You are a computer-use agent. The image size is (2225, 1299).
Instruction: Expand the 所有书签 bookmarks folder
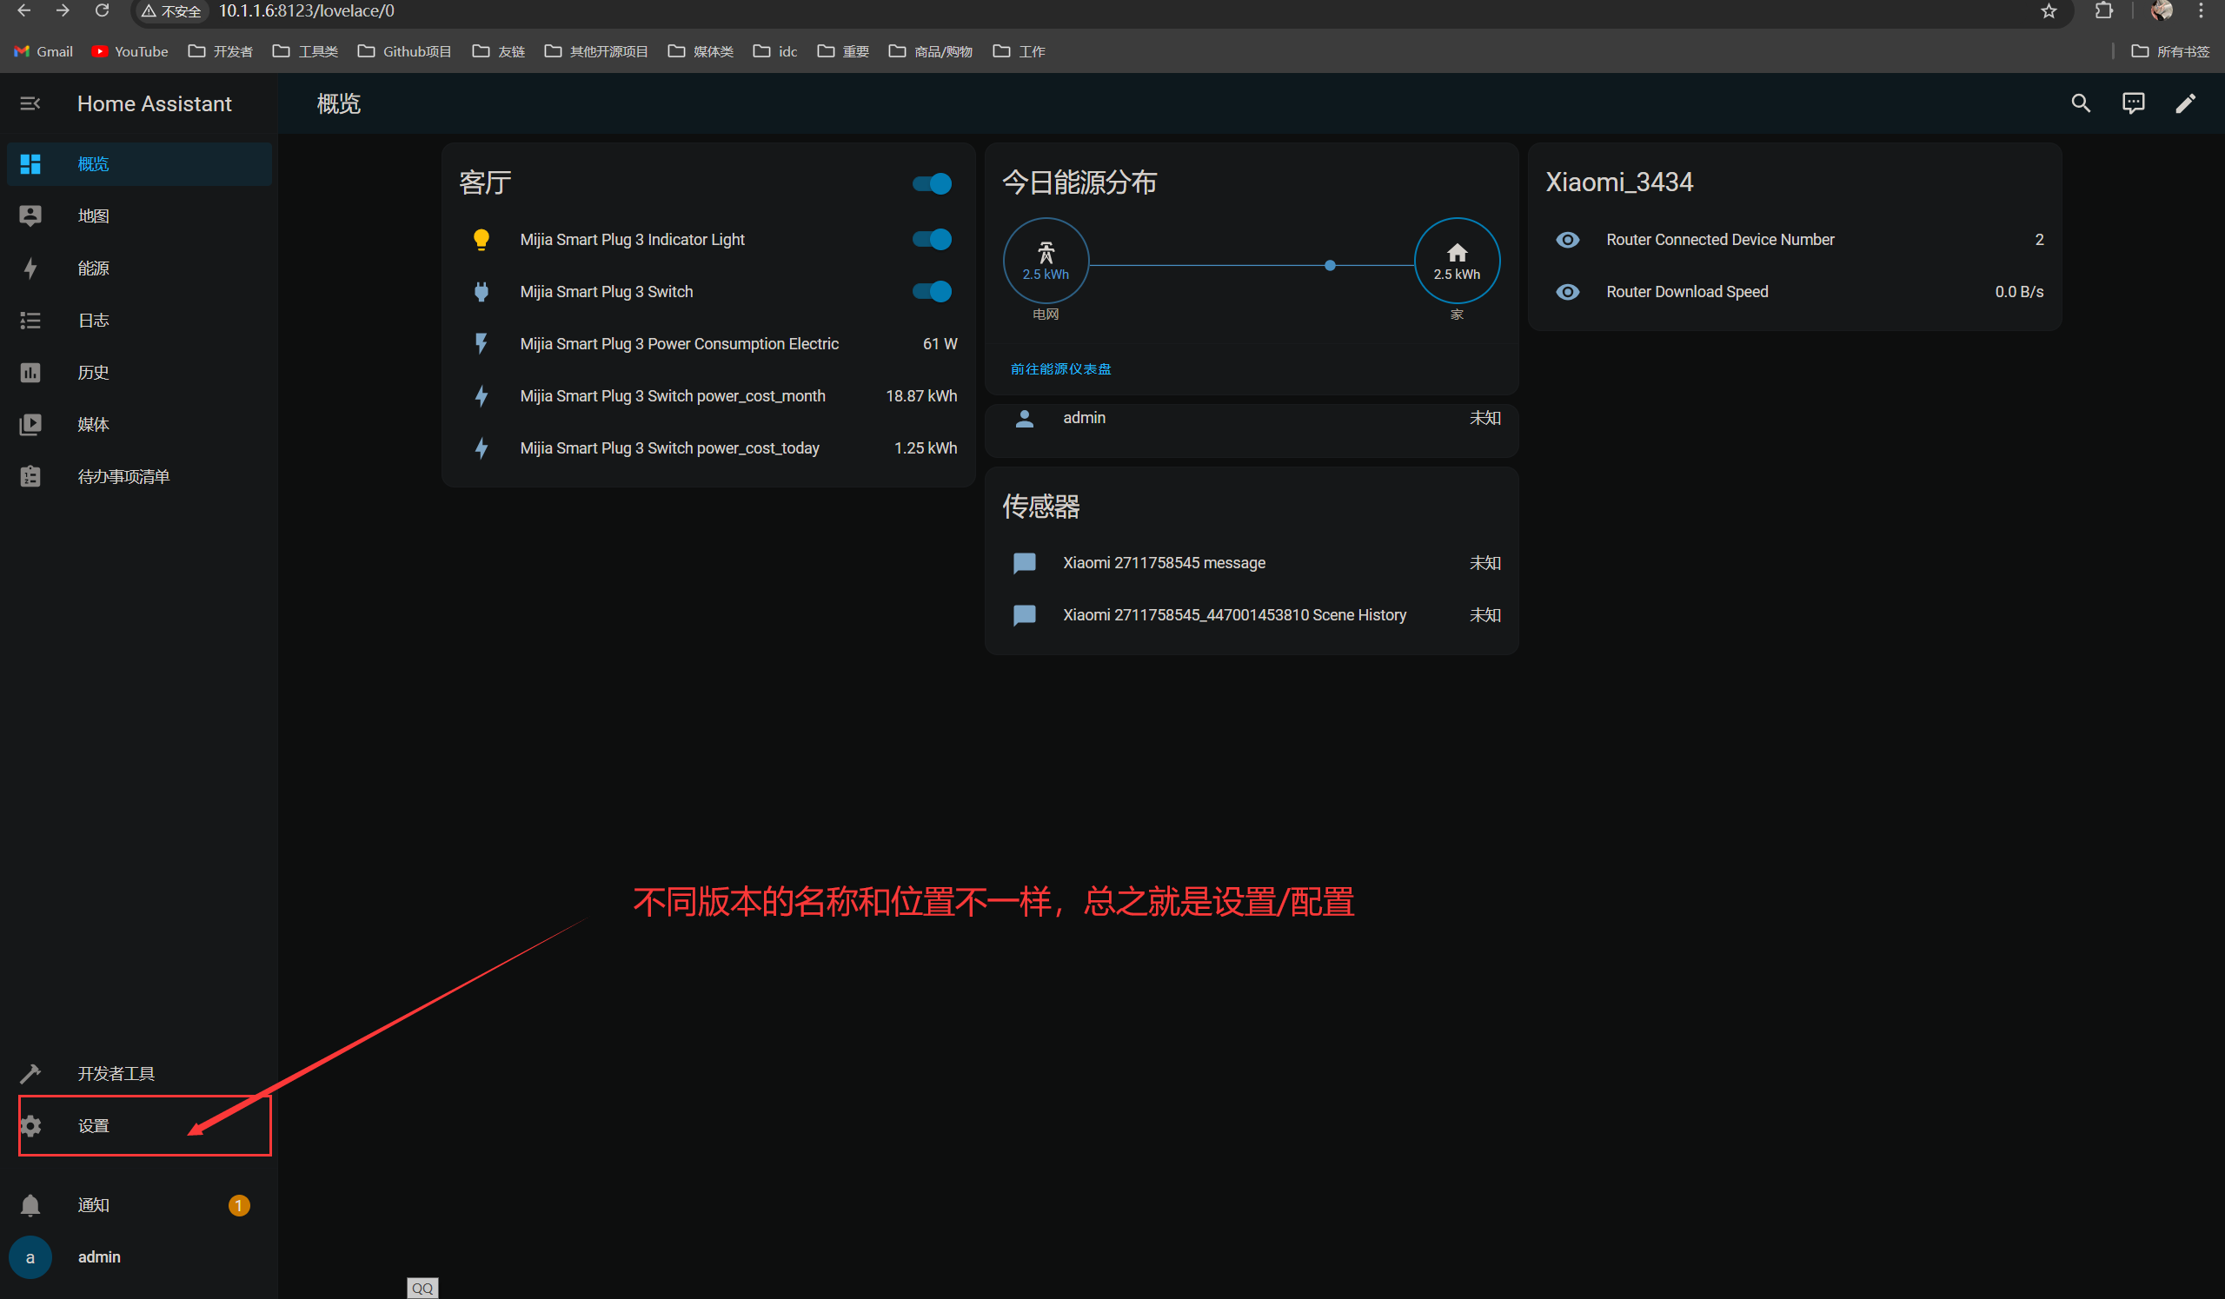click(2170, 51)
